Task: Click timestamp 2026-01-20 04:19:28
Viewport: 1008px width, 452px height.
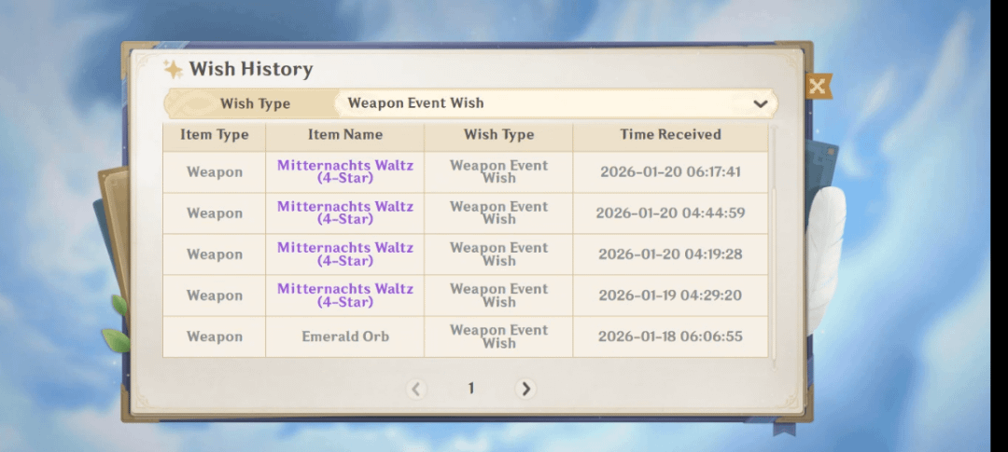Action: coord(670,254)
